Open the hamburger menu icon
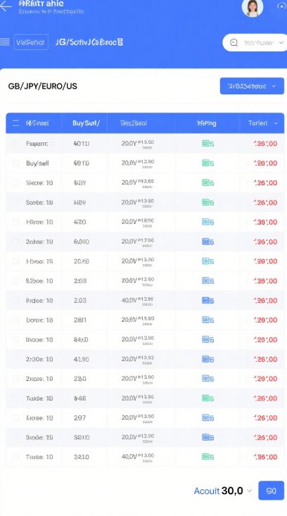Screen dimensions: 287x516 5,42
